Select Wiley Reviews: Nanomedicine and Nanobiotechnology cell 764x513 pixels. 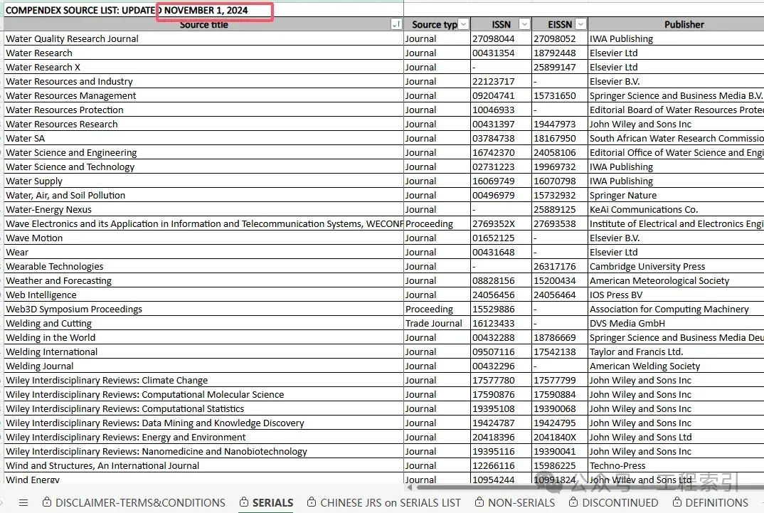pyautogui.click(x=203, y=452)
